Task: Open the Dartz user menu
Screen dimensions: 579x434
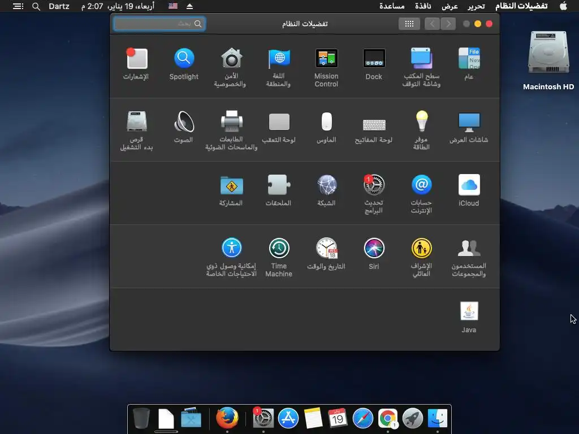Action: click(59, 6)
